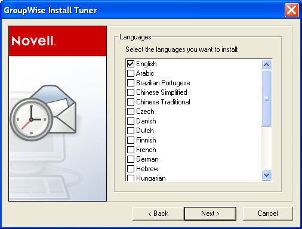Cancel the Install Tuner wizard
This screenshot has height=229, width=302.
pyautogui.click(x=268, y=213)
